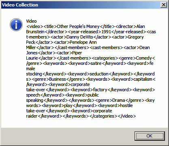Click the keyword "public"
The width and height of the screenshot is (169, 146).
pyautogui.click(x=93, y=95)
